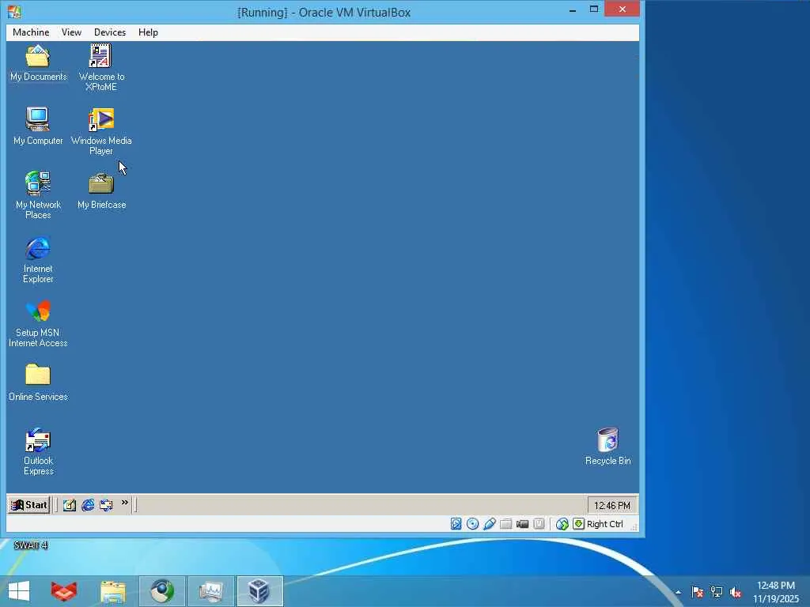Select the My Documents desktop icon

tap(38, 63)
